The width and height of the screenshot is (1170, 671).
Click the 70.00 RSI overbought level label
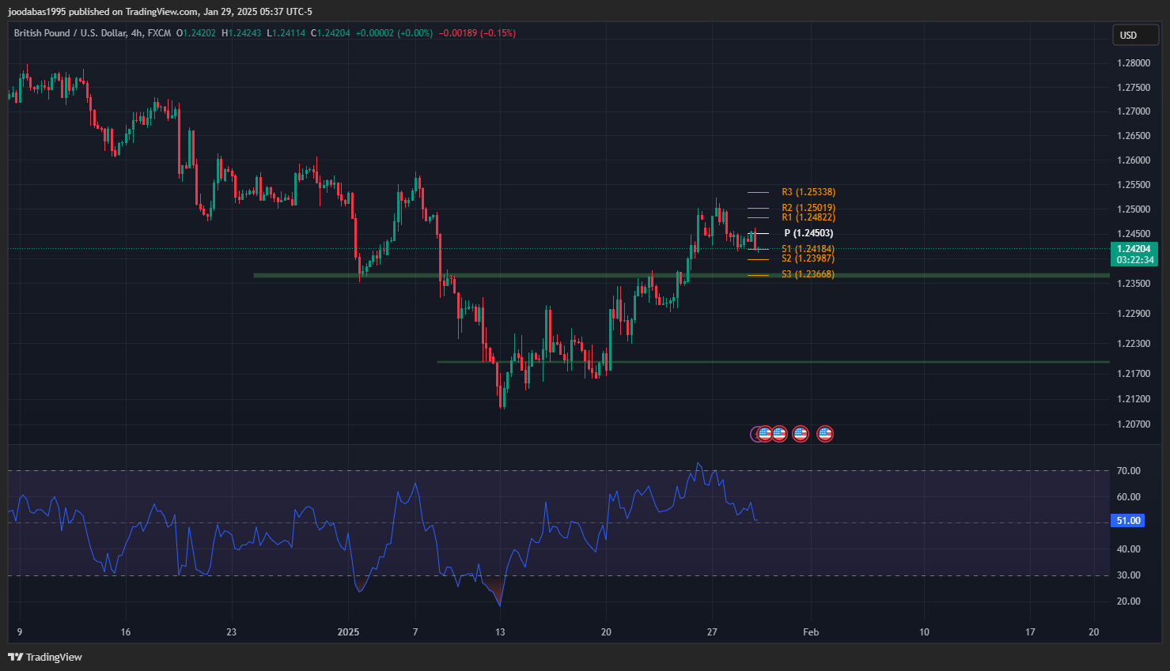pos(1128,470)
